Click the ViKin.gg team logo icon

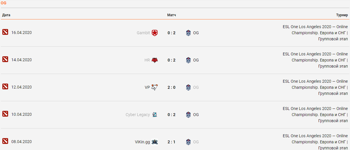click(x=155, y=142)
